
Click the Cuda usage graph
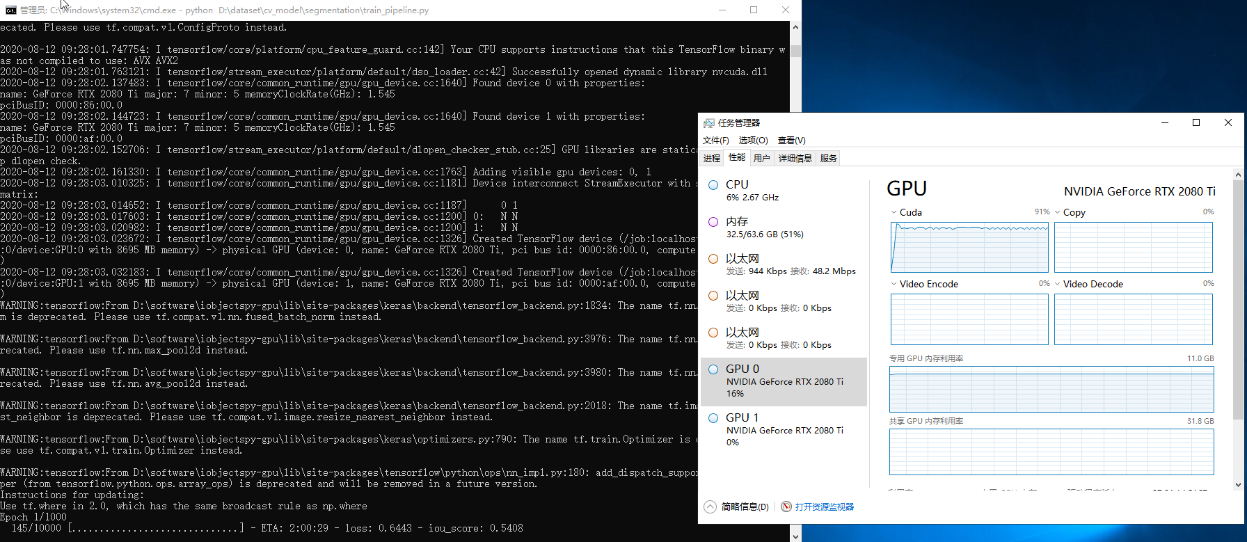(969, 247)
